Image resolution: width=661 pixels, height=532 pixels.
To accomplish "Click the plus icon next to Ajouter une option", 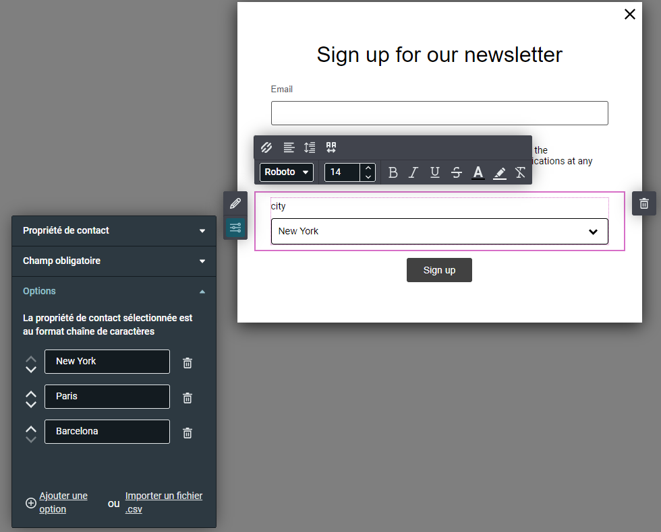I will coord(31,503).
